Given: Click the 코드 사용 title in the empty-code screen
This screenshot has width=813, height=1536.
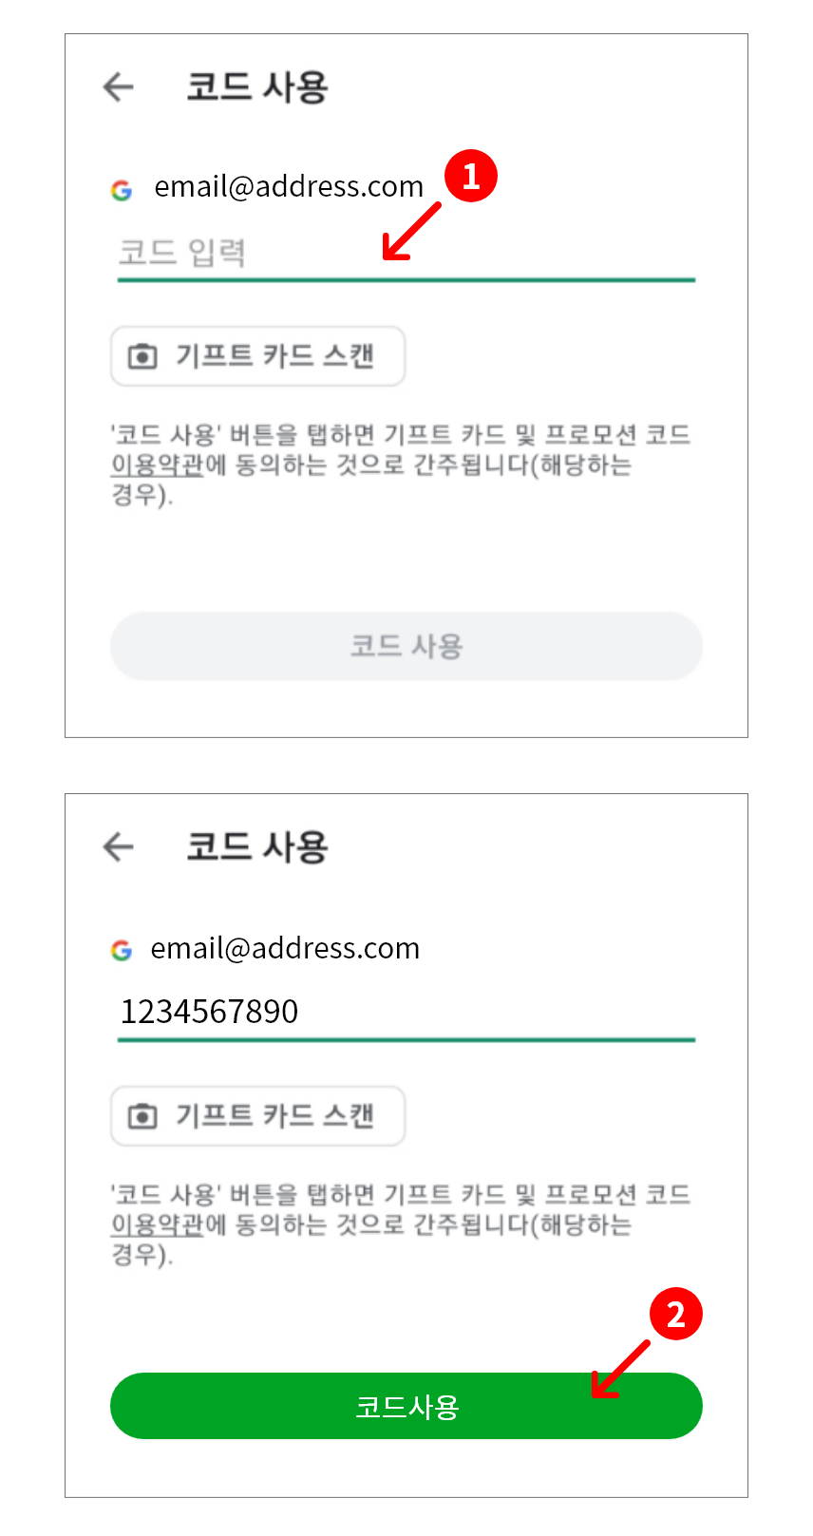Looking at the screenshot, I should point(256,87).
